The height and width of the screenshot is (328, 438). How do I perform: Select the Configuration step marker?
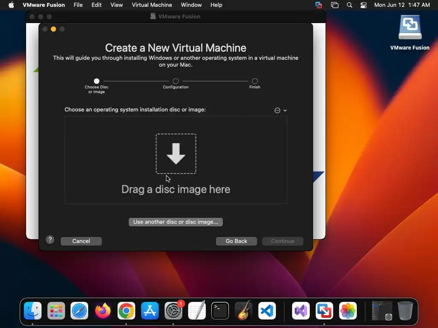click(176, 81)
